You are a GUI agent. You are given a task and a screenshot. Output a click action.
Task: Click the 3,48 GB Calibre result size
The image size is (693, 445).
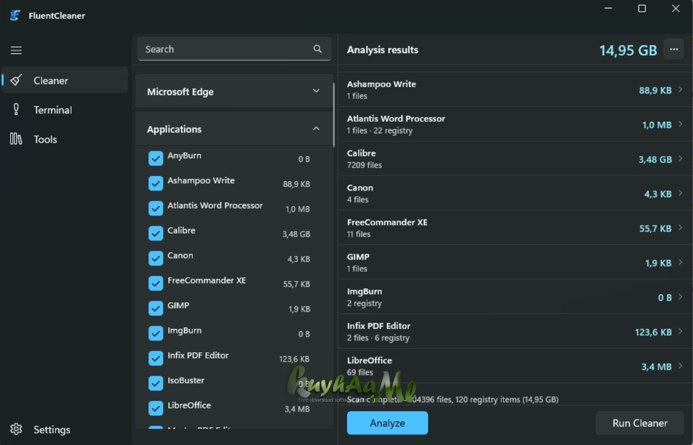pyautogui.click(x=655, y=159)
